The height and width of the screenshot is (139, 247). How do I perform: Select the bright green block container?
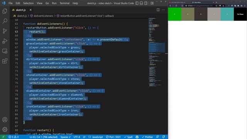174,14
